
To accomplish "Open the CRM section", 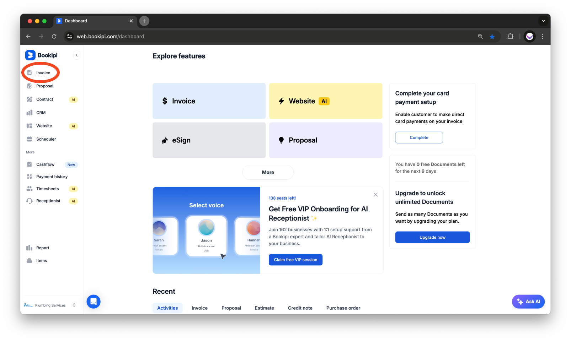I will point(41,113).
